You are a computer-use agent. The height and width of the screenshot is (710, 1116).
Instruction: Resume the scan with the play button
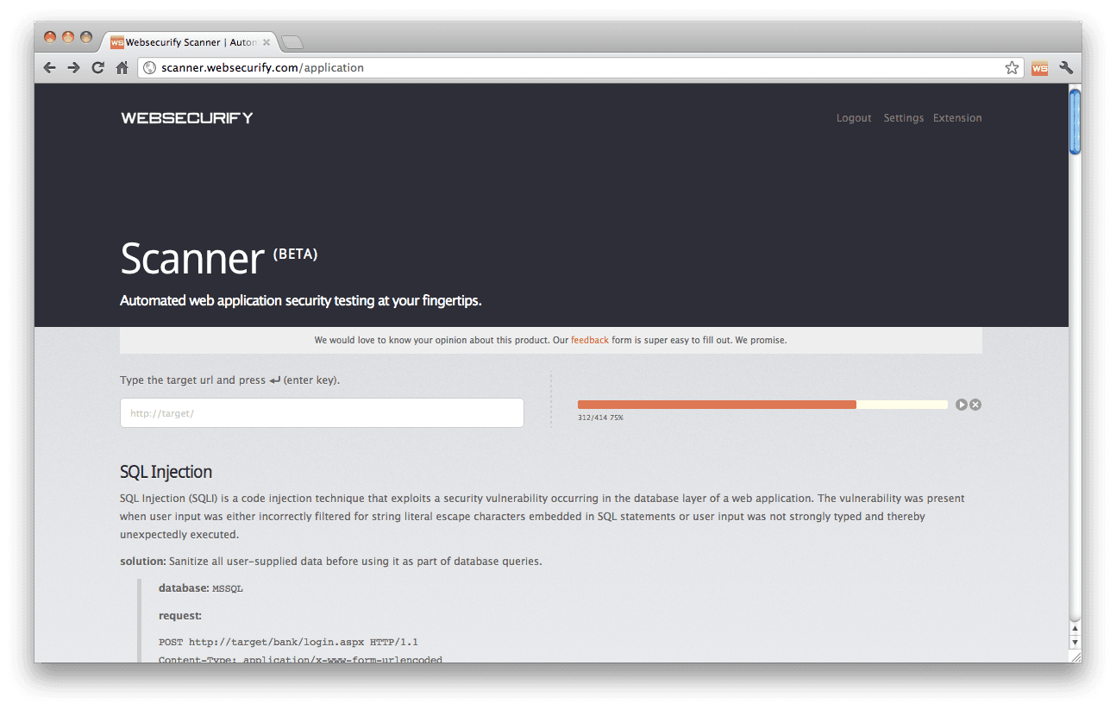coord(961,405)
